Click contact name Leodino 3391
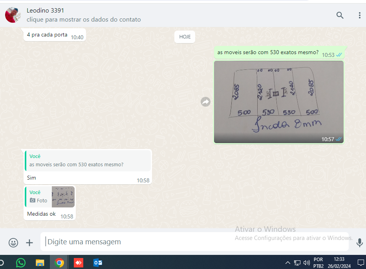This screenshot has height=269, width=366. pyautogui.click(x=45, y=11)
